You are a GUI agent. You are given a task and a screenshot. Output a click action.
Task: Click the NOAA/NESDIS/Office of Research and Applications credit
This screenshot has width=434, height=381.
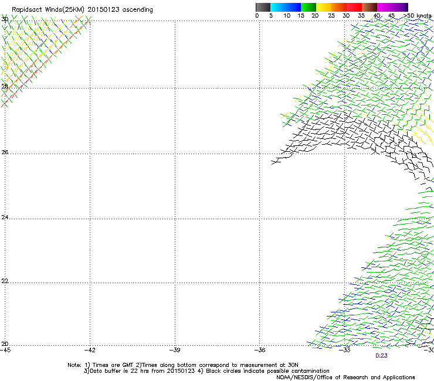coord(345,377)
